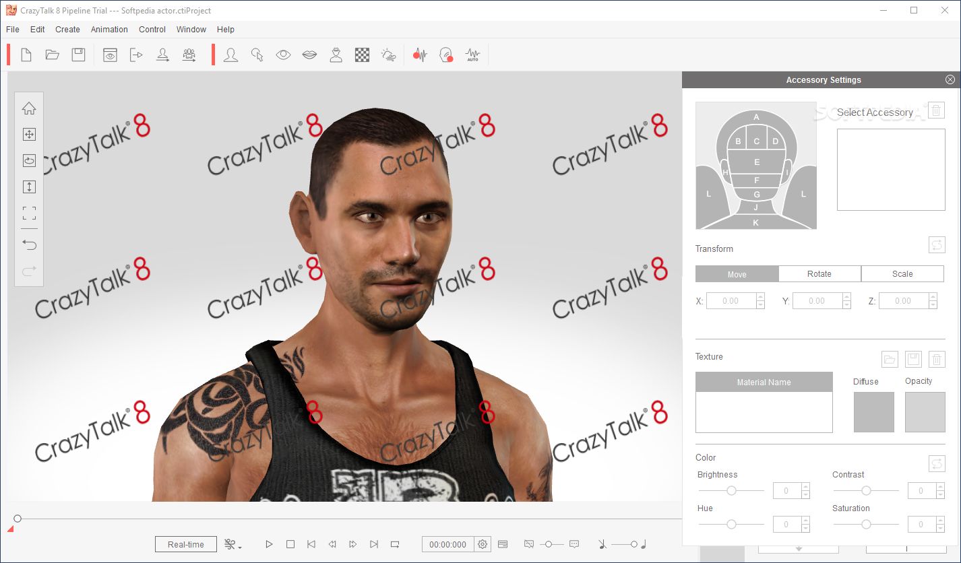This screenshot has width=961, height=563.
Task: Toggle the Real-time playback mode button
Action: pos(186,544)
